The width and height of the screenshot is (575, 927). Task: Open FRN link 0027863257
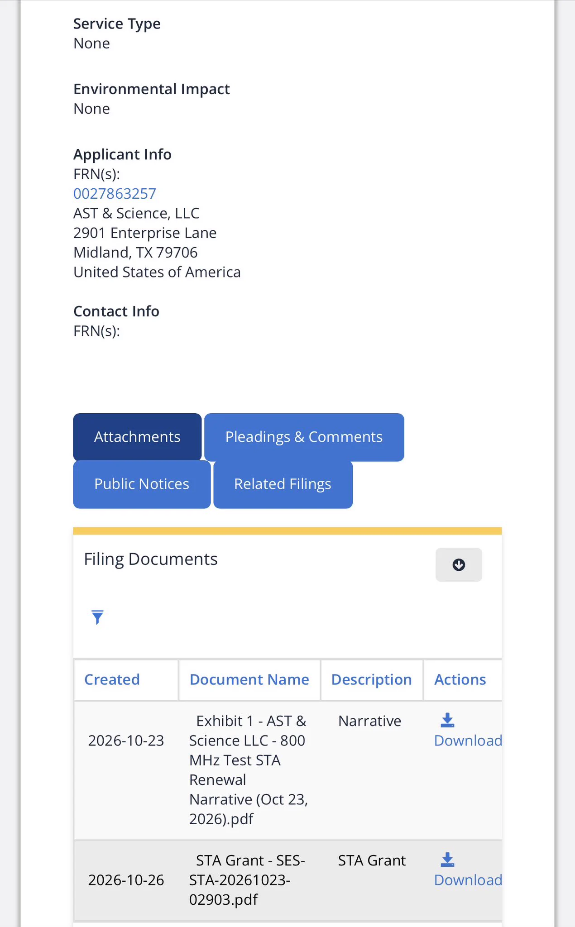[x=115, y=194]
